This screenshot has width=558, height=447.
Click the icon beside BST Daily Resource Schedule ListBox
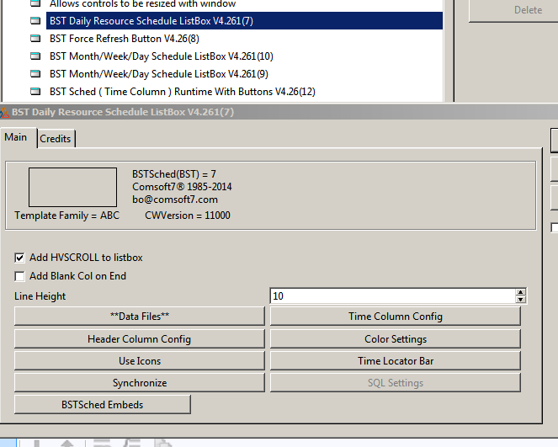[x=35, y=21]
